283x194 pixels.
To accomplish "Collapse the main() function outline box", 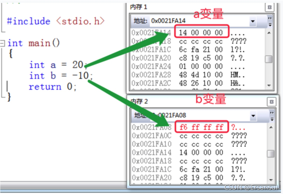I will tap(2, 43).
